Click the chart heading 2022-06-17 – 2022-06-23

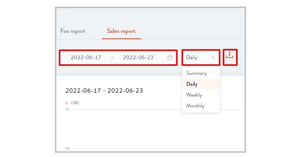(104, 91)
